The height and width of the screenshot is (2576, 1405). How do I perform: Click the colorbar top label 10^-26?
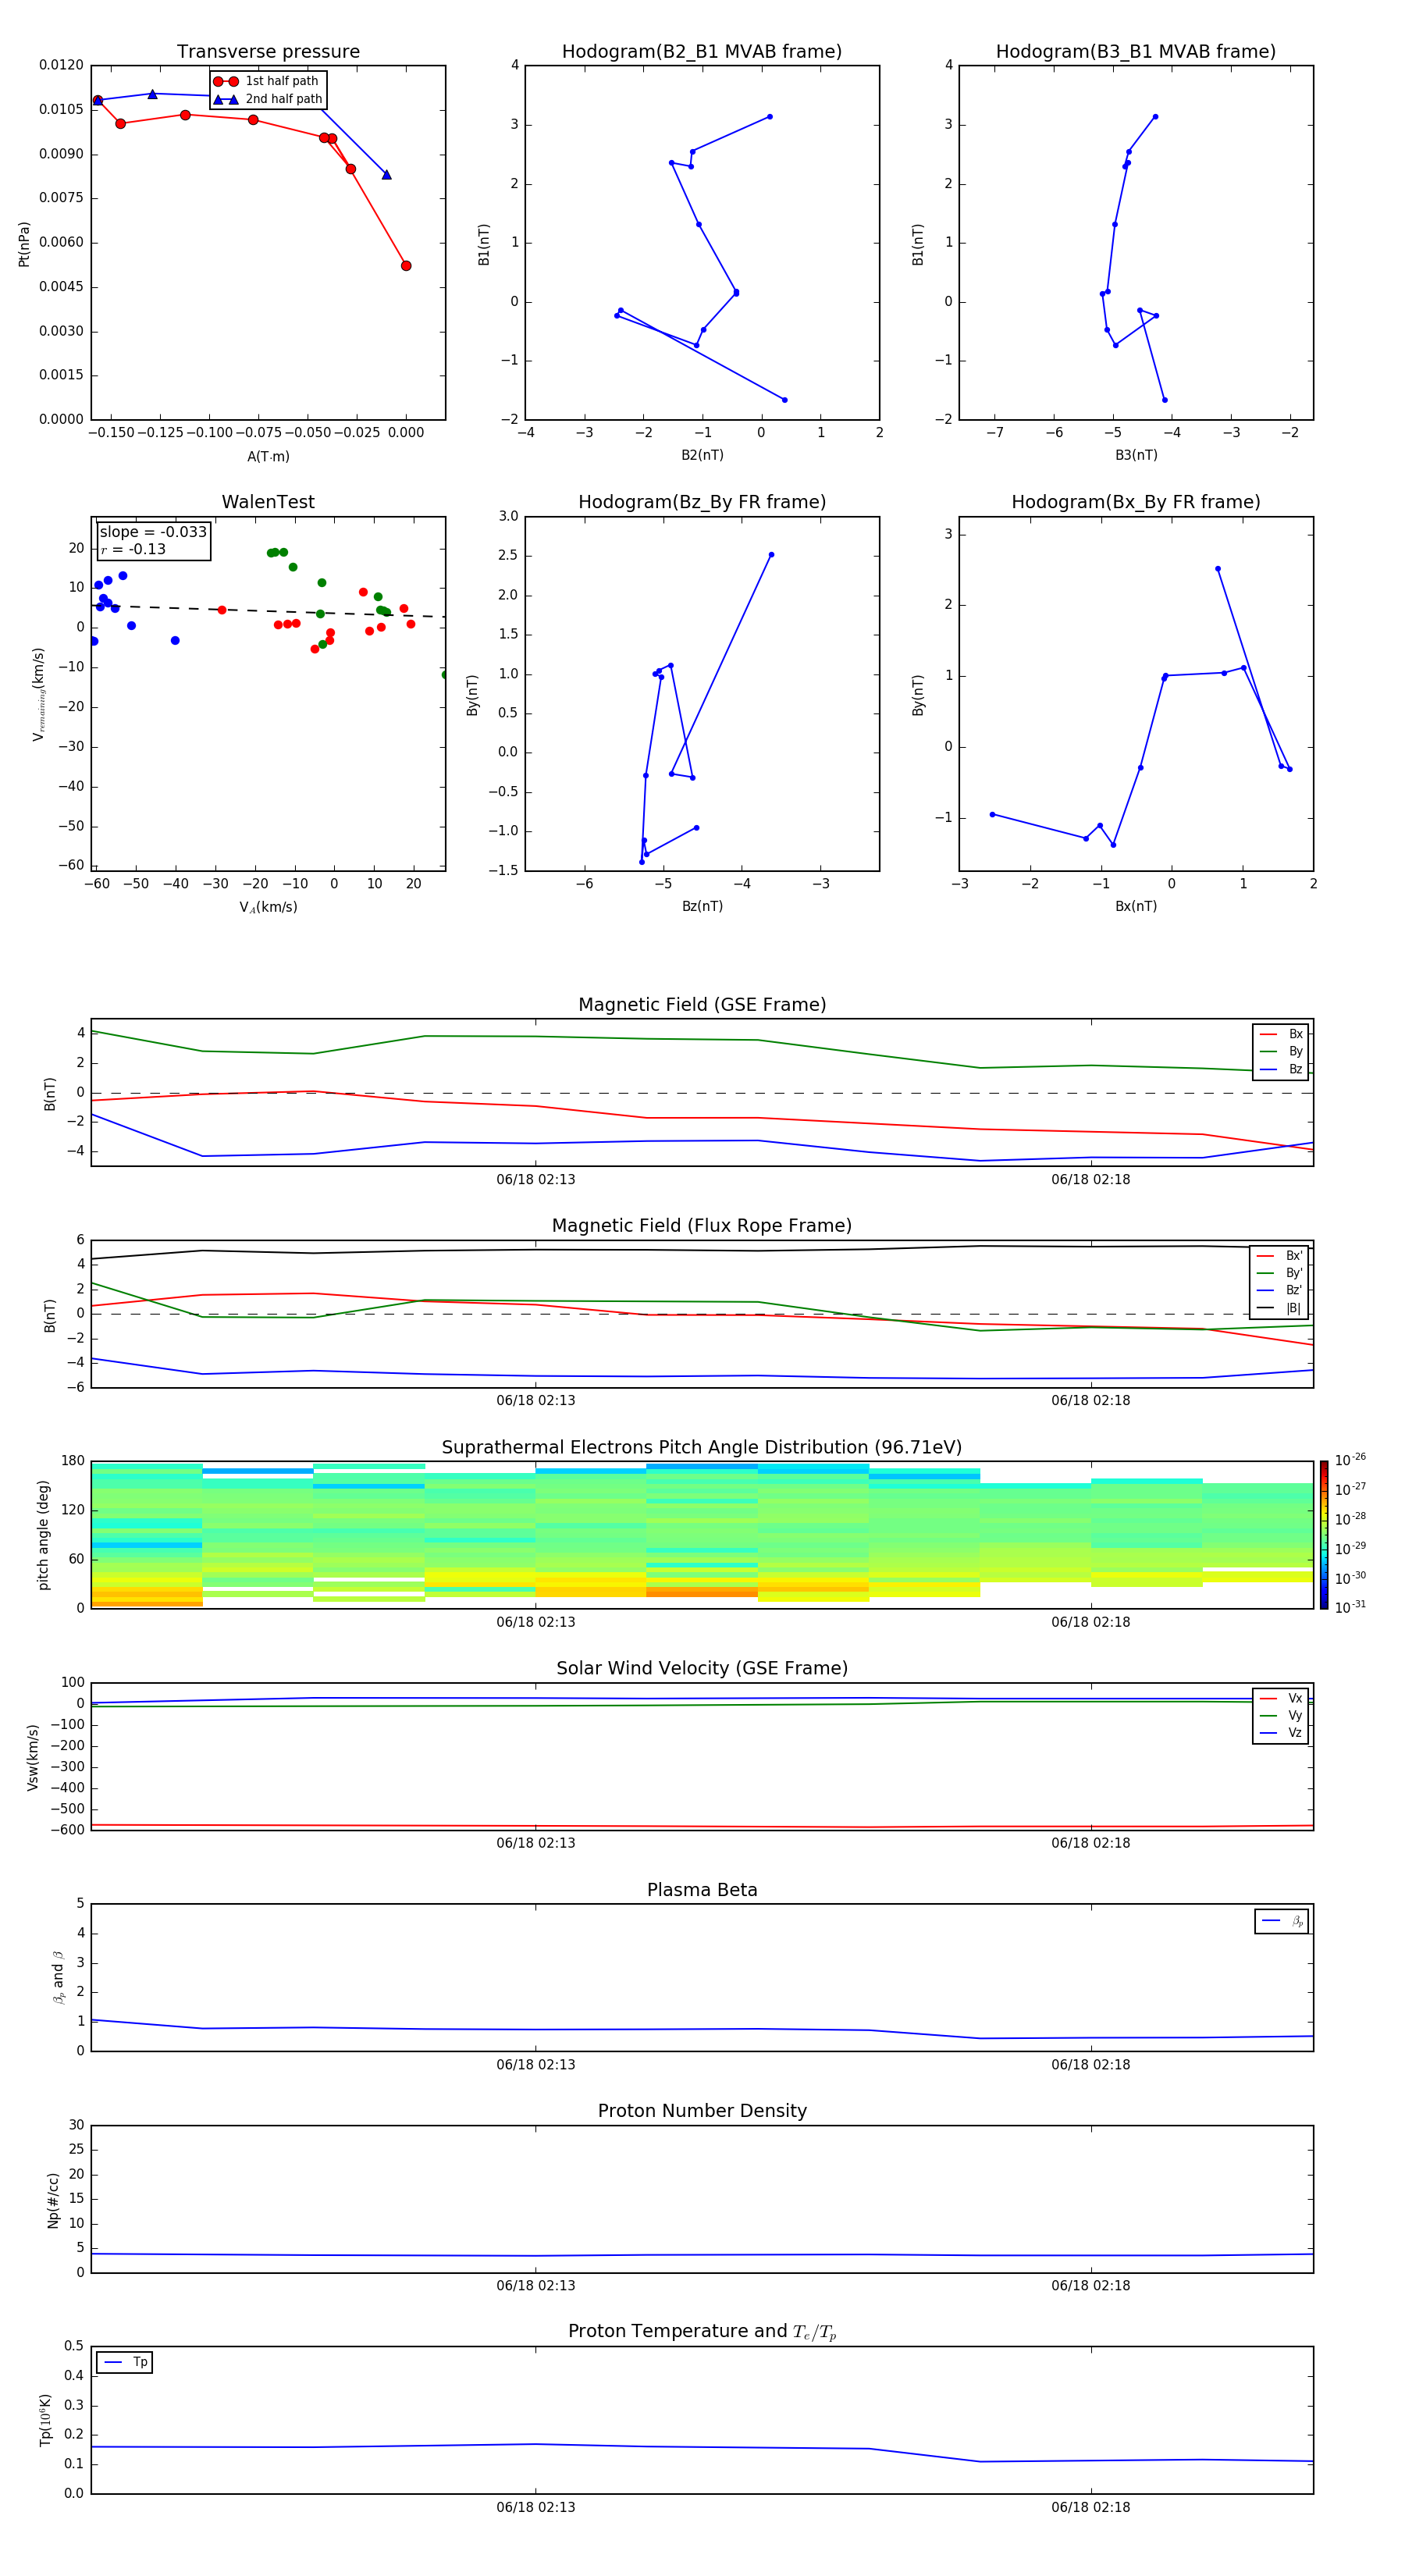click(x=1350, y=1459)
